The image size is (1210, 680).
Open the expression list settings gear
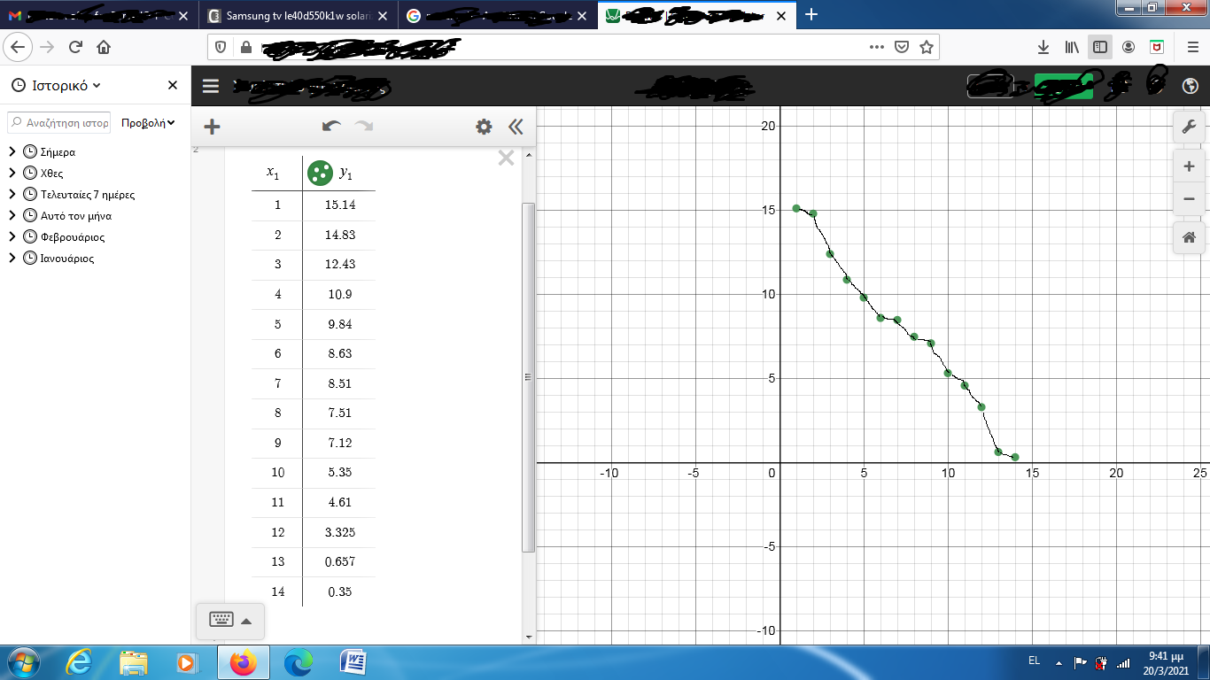pos(484,127)
